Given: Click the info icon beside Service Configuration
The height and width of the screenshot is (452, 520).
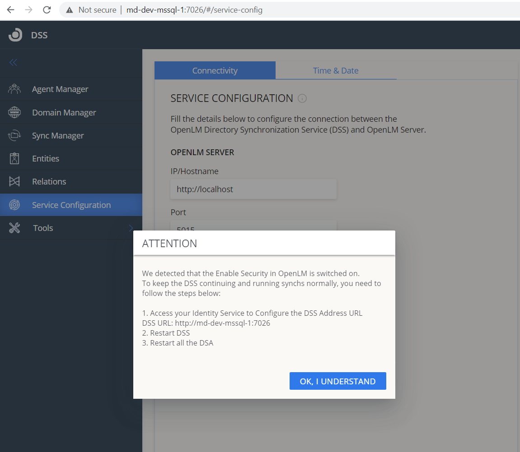Looking at the screenshot, I should [302, 98].
